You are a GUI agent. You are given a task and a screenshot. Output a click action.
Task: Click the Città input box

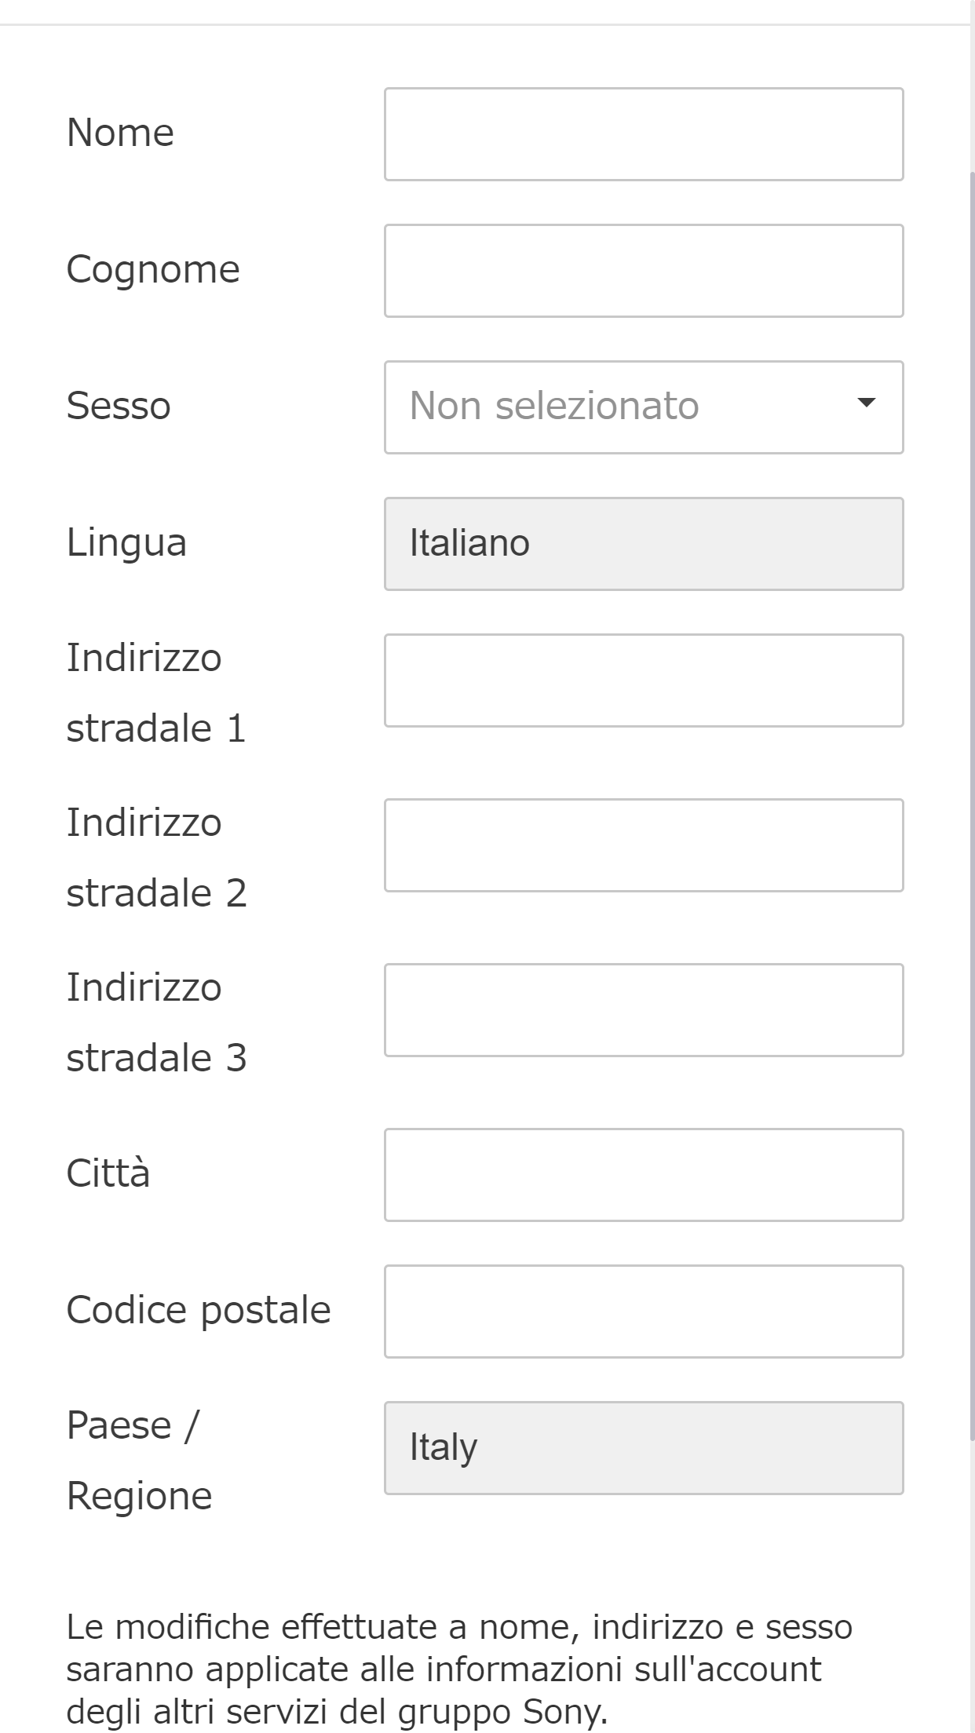[644, 1174]
